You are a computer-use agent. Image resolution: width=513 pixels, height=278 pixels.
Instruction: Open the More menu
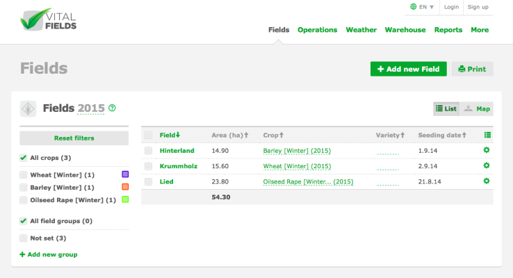coord(480,30)
